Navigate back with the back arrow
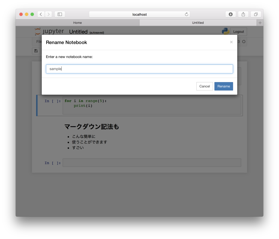Image resolution: width=279 pixels, height=239 pixels. [41, 14]
